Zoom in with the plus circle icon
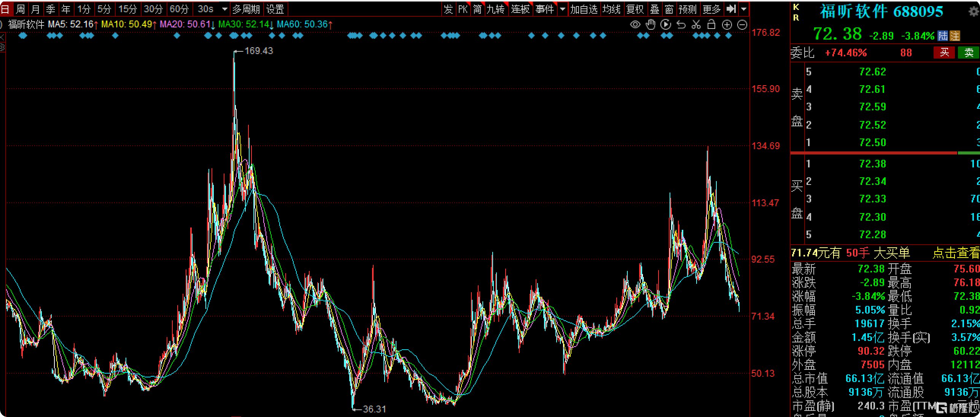 point(727,25)
